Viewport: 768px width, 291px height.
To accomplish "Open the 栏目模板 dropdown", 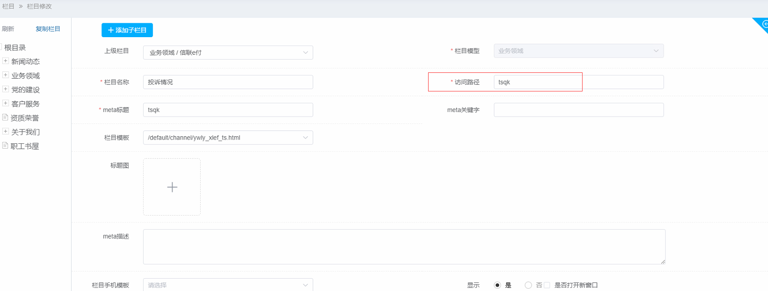I will pyautogui.click(x=228, y=138).
